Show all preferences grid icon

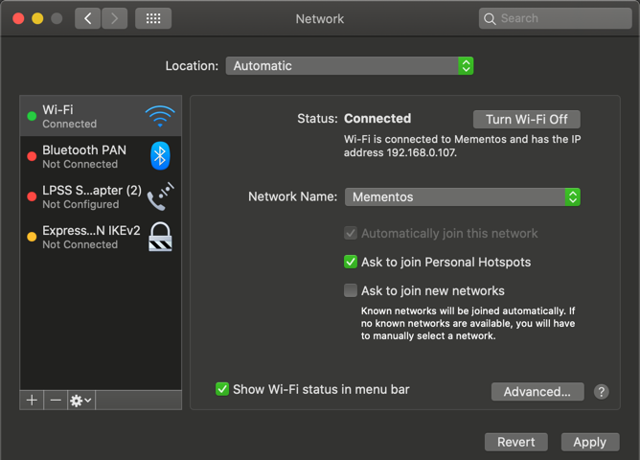[x=153, y=18]
